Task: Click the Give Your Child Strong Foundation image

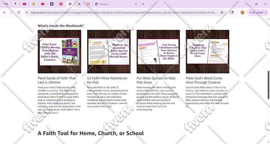Action: pyautogui.click(x=60, y=52)
